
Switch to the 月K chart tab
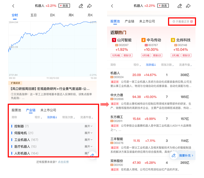[90, 15]
